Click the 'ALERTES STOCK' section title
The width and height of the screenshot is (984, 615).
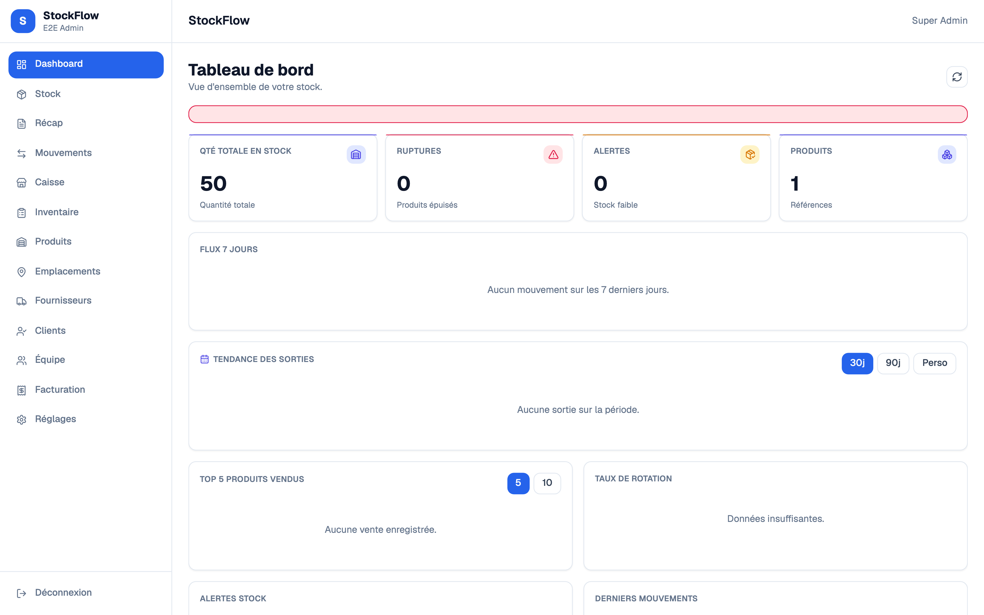coord(233,599)
